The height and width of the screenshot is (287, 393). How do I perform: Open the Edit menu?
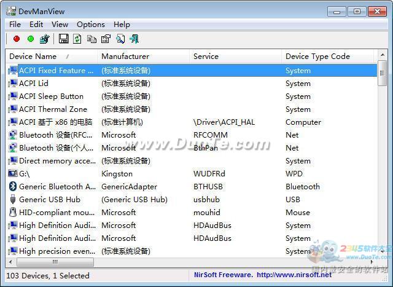pyautogui.click(x=36, y=25)
